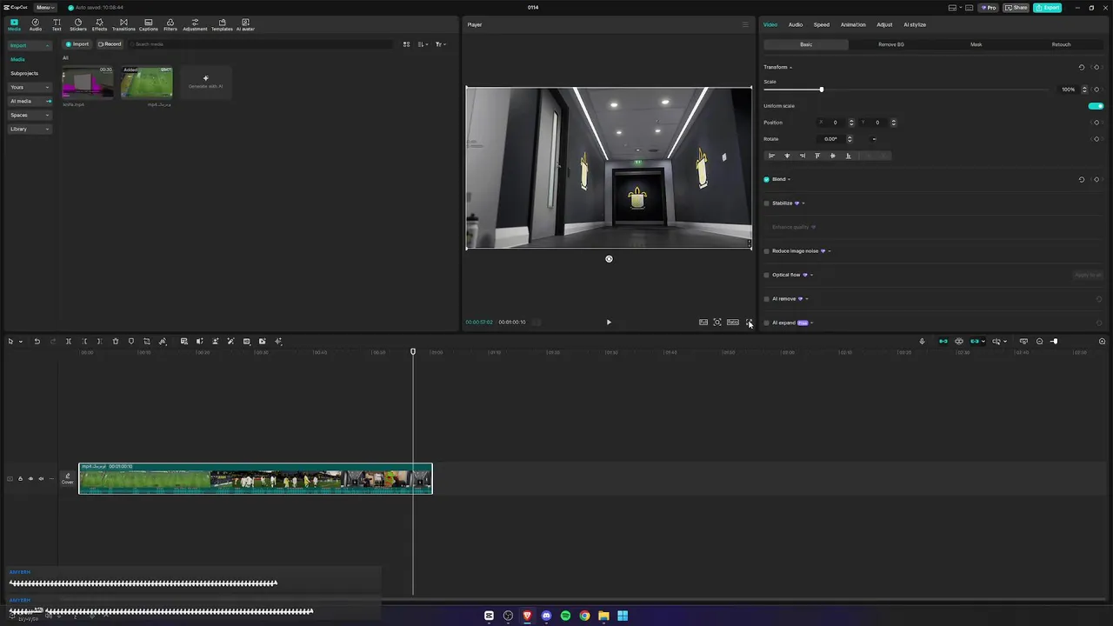
Task: Click the Blend reset icon
Action: (x=1082, y=179)
